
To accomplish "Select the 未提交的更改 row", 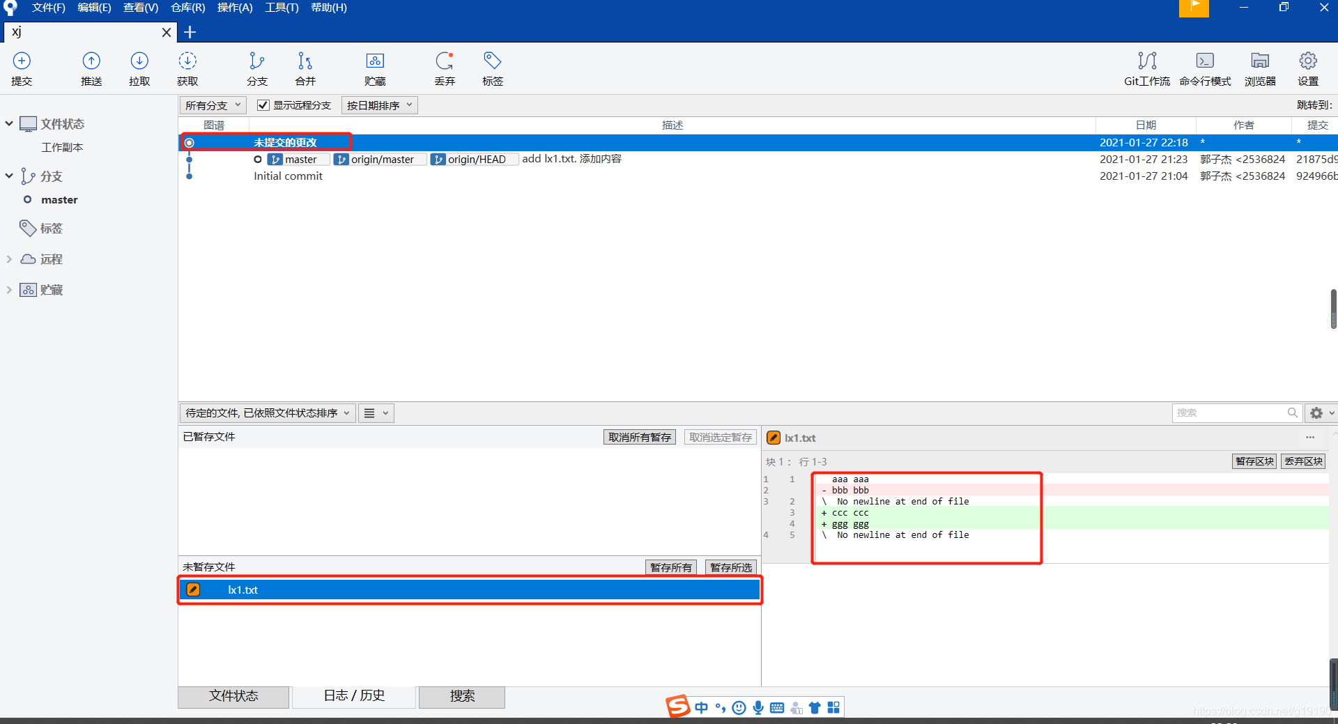I will pos(758,142).
